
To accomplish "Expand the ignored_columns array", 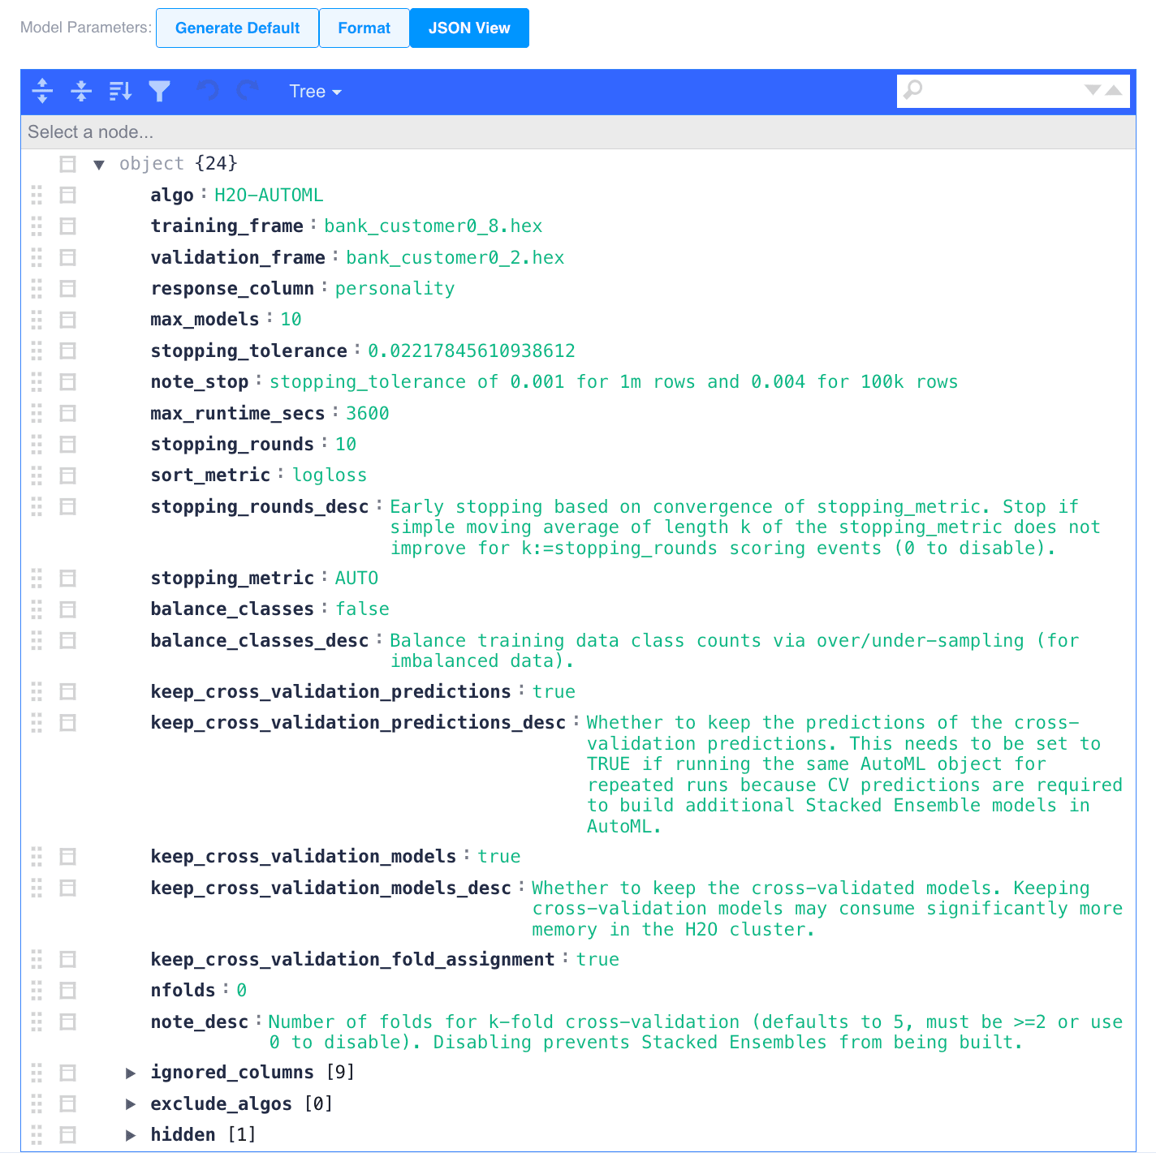I will tap(131, 1073).
